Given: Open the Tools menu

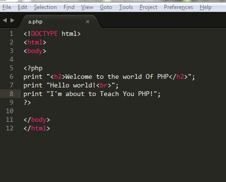Looking at the screenshot, I should pos(126,7).
